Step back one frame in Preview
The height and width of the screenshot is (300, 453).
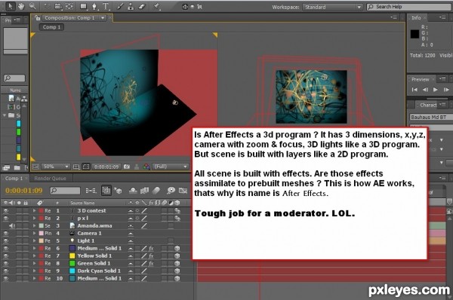pyautogui.click(x=425, y=90)
